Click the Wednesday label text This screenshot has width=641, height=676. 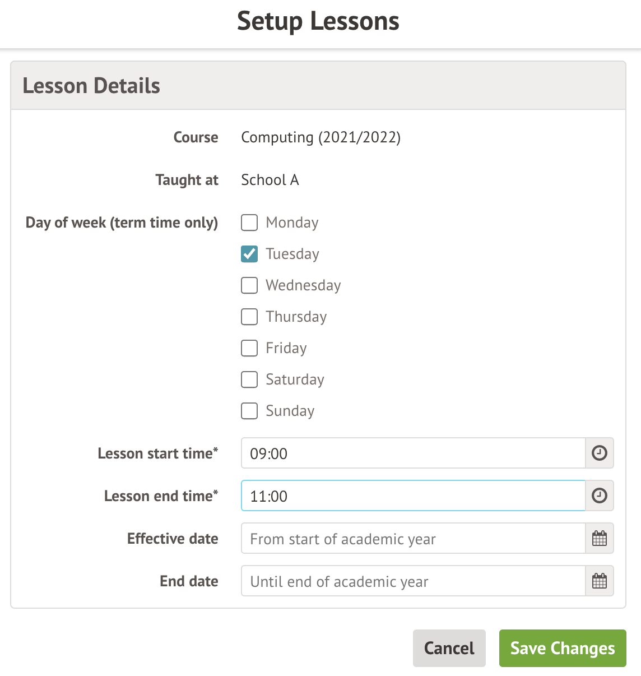[x=303, y=285]
